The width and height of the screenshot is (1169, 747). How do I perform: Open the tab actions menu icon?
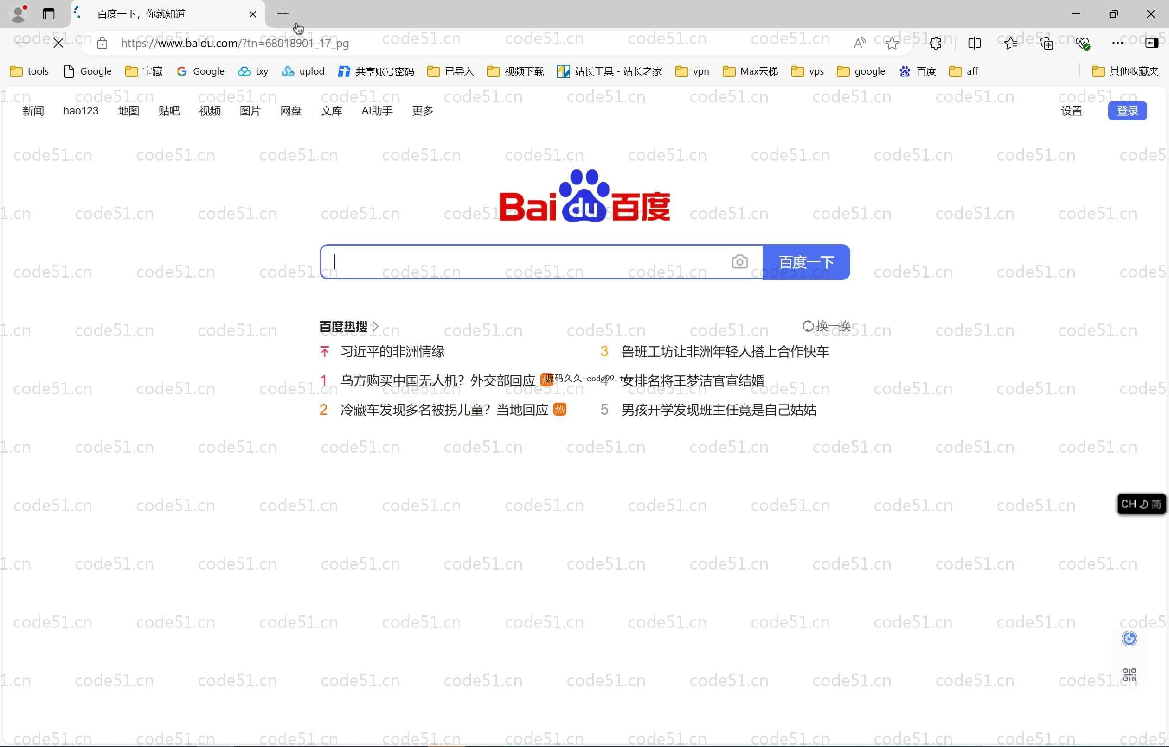pos(49,13)
